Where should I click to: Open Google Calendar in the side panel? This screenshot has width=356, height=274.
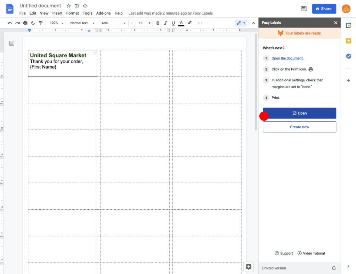coord(348,25)
